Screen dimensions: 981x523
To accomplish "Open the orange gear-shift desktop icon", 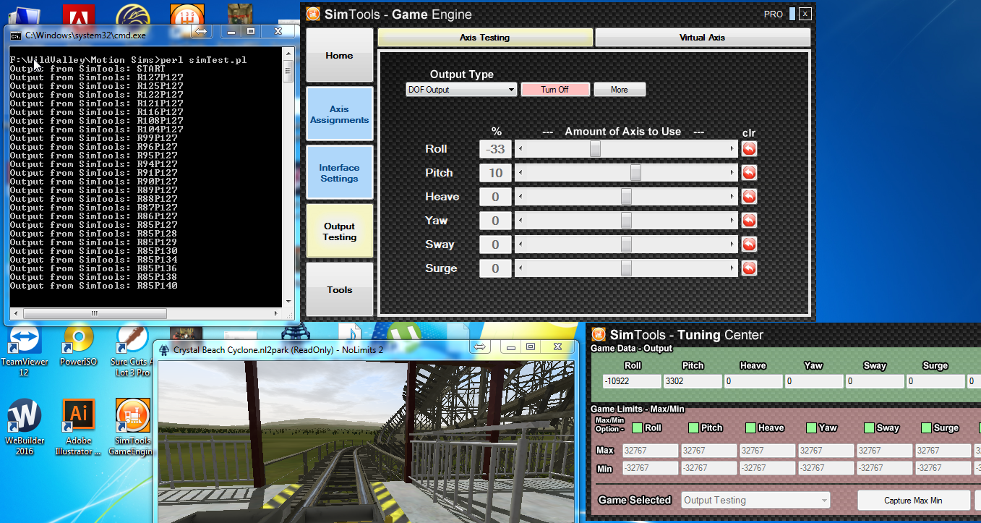I will (187, 14).
